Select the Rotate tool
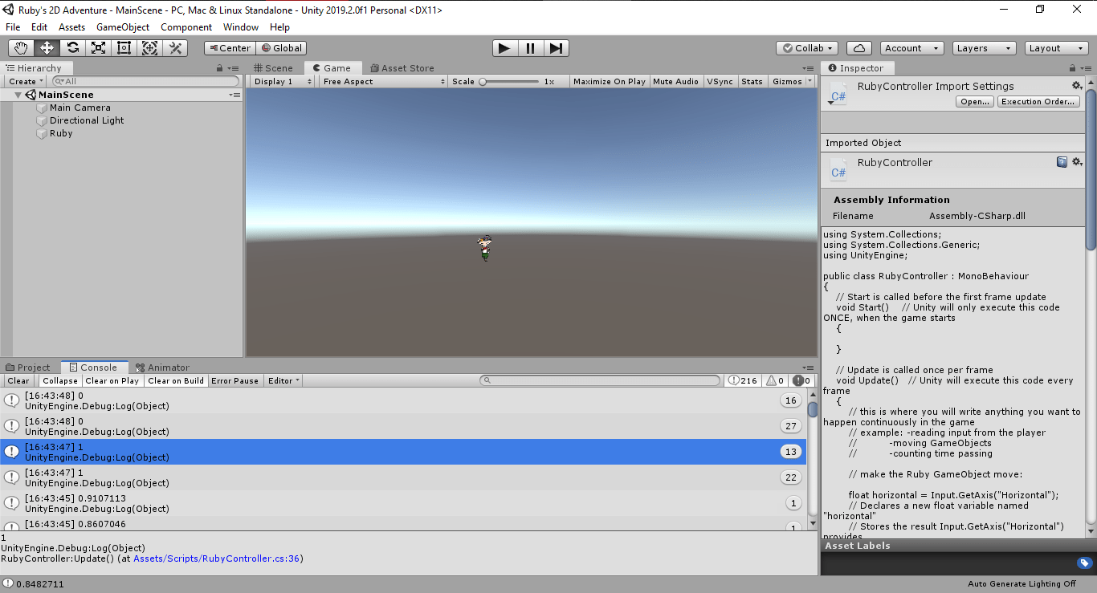 (x=72, y=48)
